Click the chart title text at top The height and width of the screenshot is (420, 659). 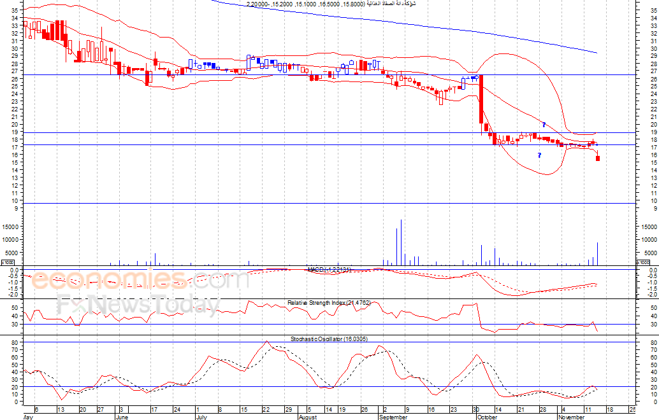tap(331, 4)
